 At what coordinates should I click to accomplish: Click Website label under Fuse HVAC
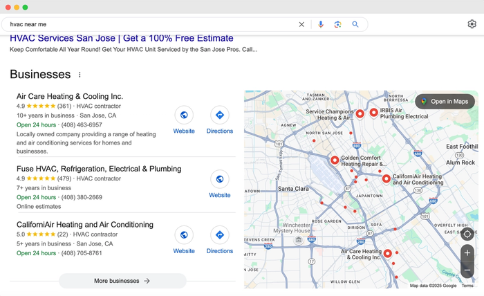click(x=220, y=195)
